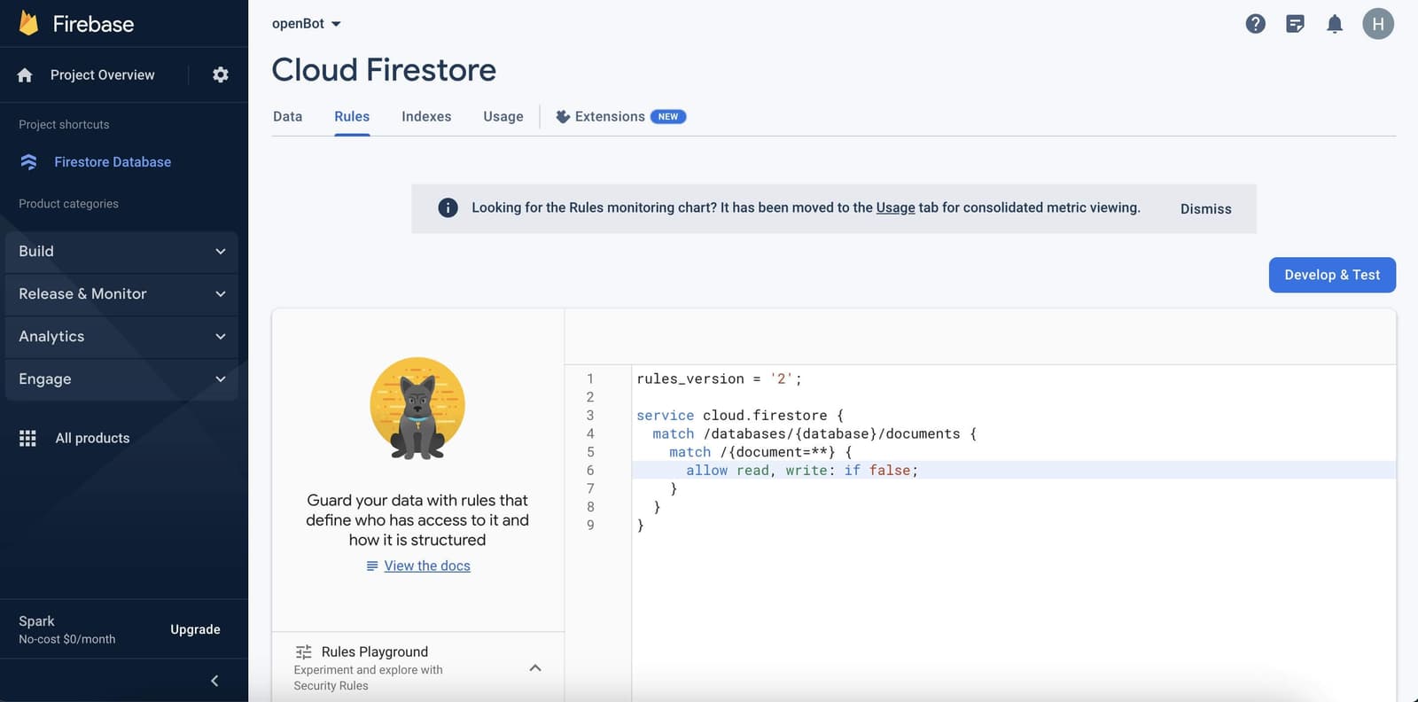Open the release notes icon
Viewport: 1418px width, 702px height.
[x=1295, y=24]
